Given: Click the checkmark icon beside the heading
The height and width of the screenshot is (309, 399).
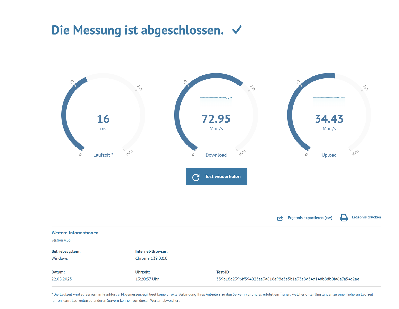Looking at the screenshot, I should point(237,30).
